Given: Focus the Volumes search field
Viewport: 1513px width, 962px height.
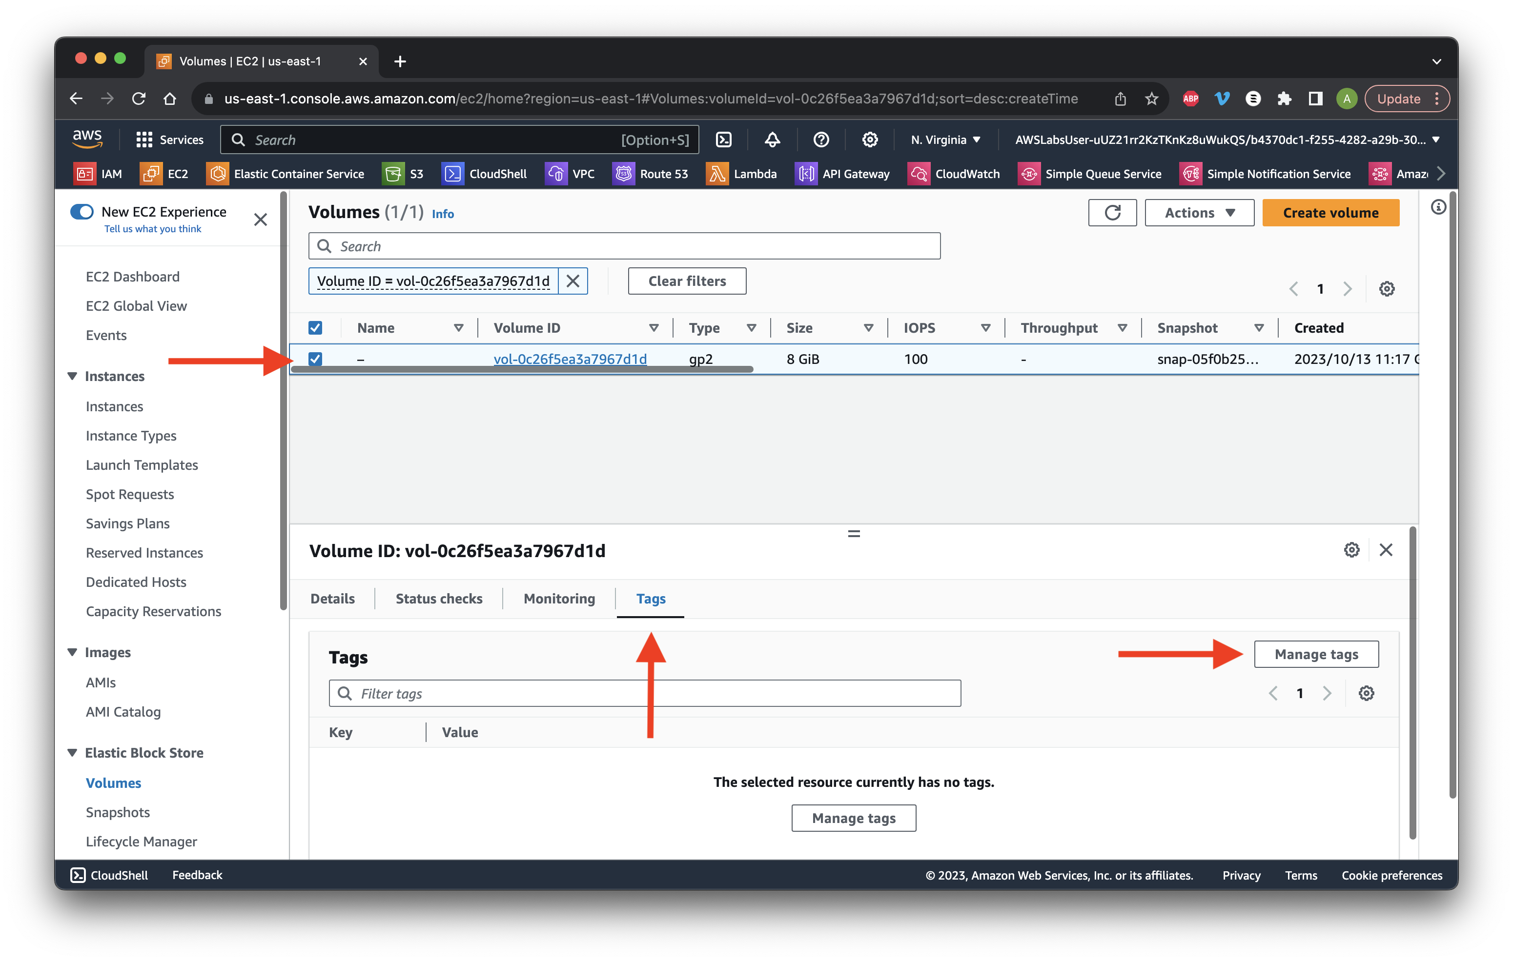Looking at the screenshot, I should tap(624, 246).
